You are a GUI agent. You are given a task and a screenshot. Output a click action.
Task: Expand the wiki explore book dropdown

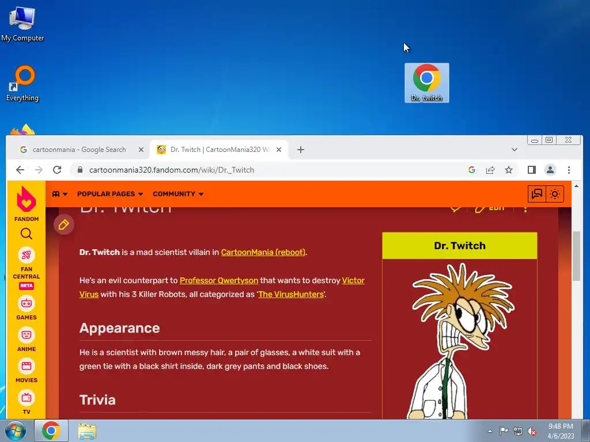[x=59, y=194]
